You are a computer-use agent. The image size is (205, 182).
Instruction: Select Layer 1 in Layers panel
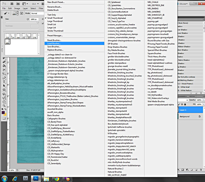[190, 110]
